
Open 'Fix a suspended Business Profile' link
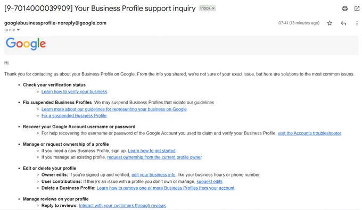pos(74,115)
